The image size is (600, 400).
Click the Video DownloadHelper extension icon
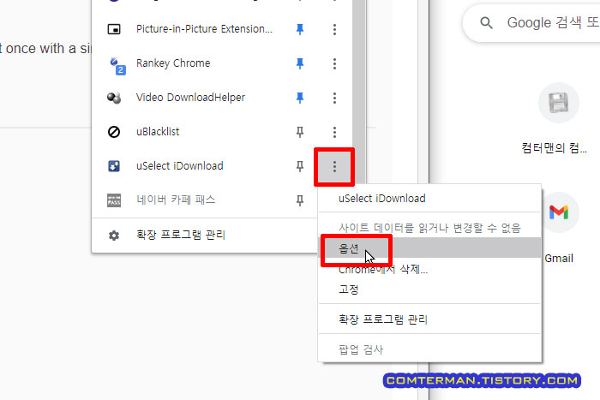pos(114,98)
